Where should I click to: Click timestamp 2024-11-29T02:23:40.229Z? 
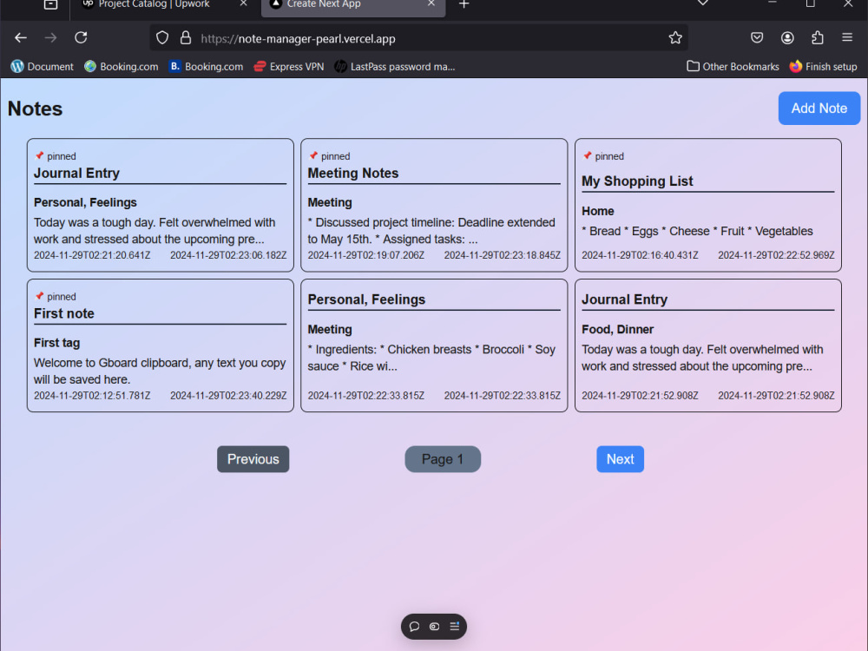click(x=228, y=396)
